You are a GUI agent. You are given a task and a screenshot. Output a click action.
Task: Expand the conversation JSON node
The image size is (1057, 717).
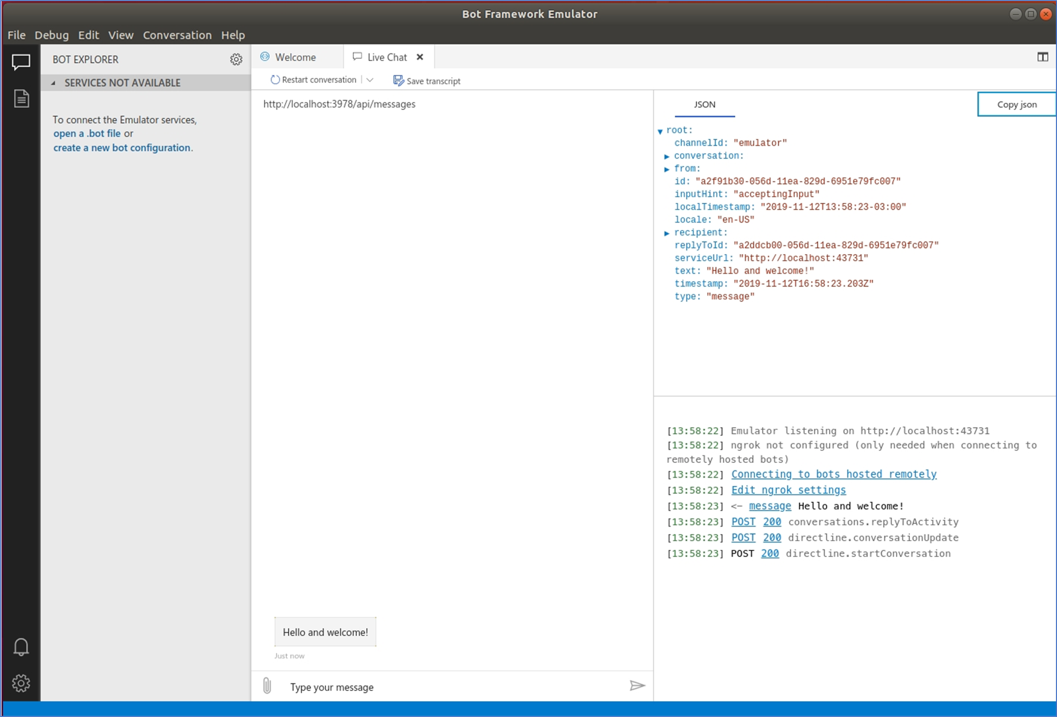pos(667,156)
